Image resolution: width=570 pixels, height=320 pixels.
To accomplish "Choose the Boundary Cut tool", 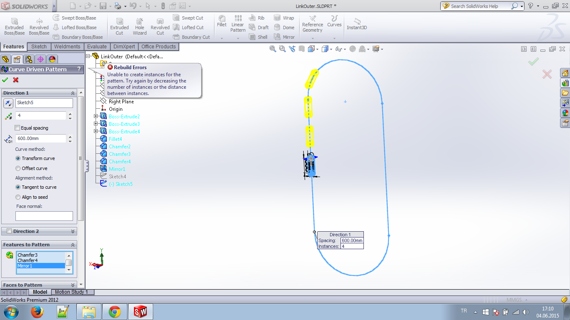I will point(192,37).
